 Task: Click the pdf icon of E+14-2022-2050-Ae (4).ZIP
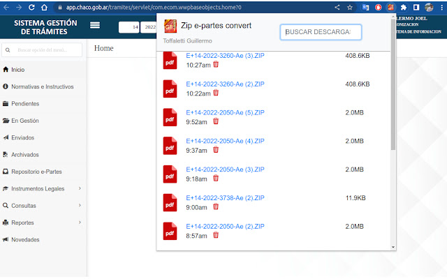170,146
